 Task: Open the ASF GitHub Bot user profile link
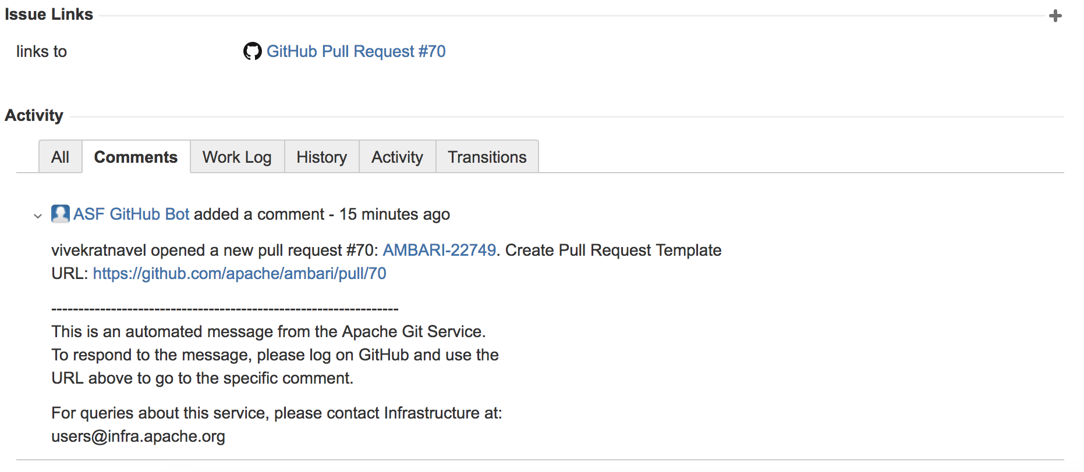tap(132, 214)
